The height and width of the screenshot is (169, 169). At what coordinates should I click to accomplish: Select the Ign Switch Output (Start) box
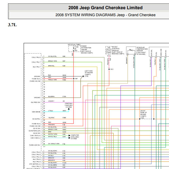click(x=109, y=50)
